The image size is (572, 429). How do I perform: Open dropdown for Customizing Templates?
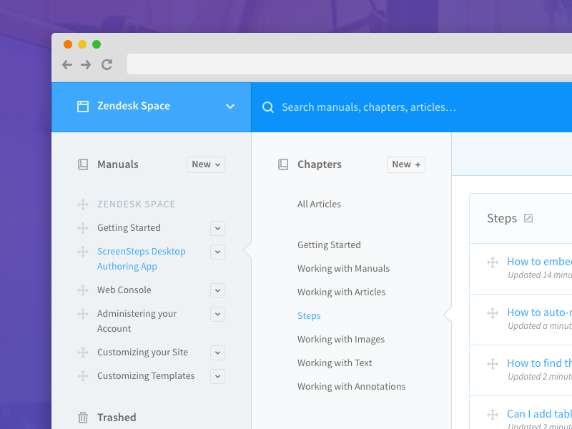pos(217,377)
